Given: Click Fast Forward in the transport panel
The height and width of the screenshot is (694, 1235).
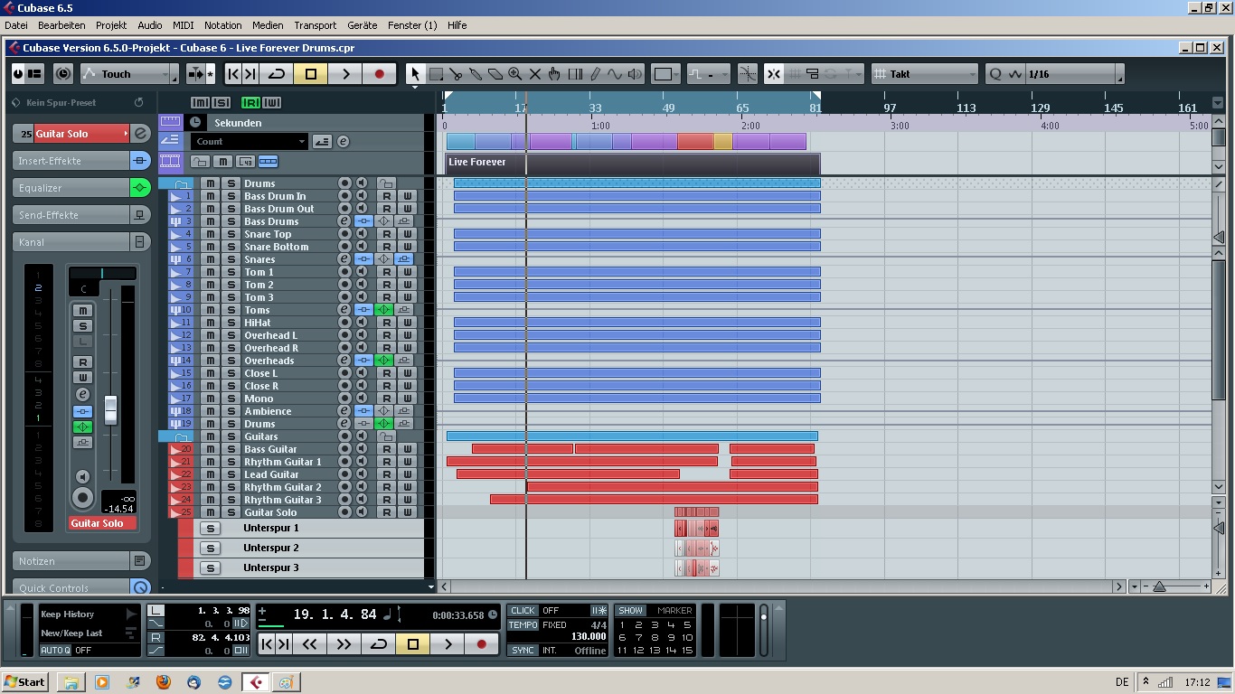Looking at the screenshot, I should click(344, 644).
